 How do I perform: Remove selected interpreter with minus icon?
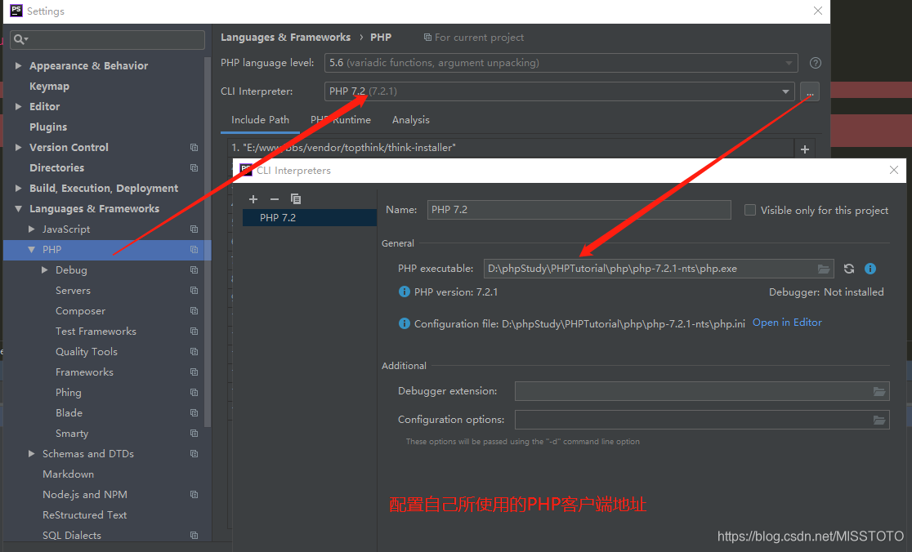275,199
